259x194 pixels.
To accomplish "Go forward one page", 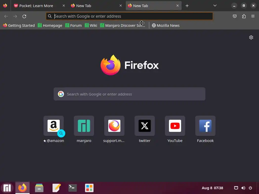I will [x=15, y=16].
